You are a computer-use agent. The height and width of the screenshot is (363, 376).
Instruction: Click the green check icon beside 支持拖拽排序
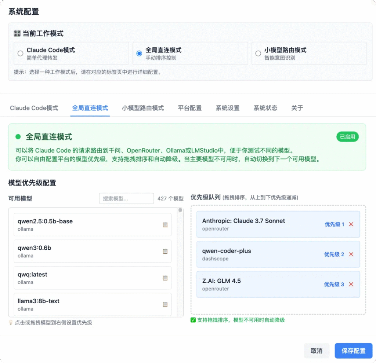coord(193,320)
